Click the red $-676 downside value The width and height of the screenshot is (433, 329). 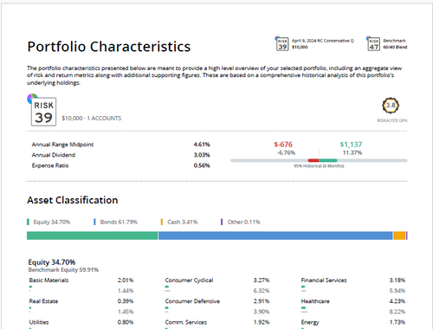[x=283, y=145]
